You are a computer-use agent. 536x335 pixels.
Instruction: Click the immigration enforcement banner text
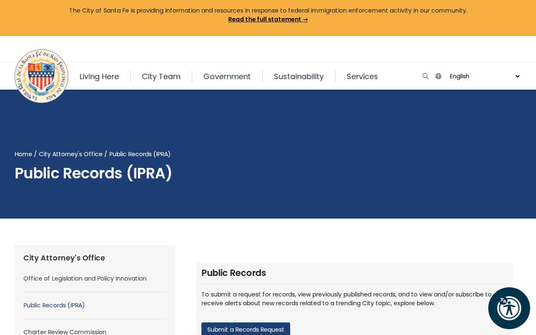coord(268,10)
